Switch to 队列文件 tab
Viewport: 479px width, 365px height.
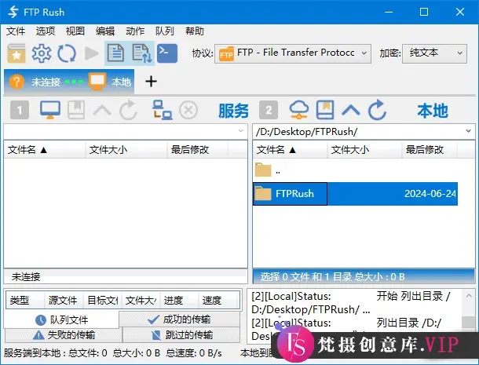(x=61, y=319)
